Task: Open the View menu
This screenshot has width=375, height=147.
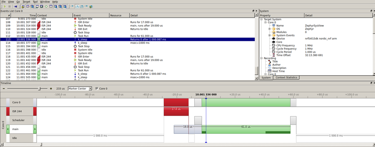Action: click(x=11, y=1)
